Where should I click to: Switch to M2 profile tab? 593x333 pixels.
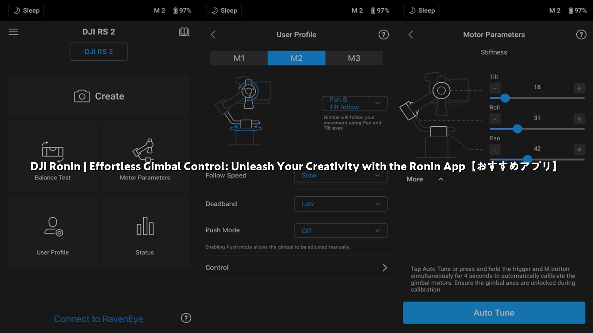point(296,58)
